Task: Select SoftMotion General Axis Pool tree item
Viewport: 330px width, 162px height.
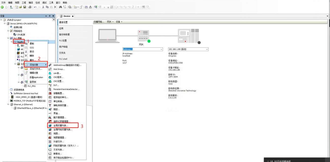Action: click(26, 93)
